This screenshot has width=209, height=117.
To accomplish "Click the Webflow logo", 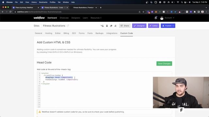I will click(39, 18).
